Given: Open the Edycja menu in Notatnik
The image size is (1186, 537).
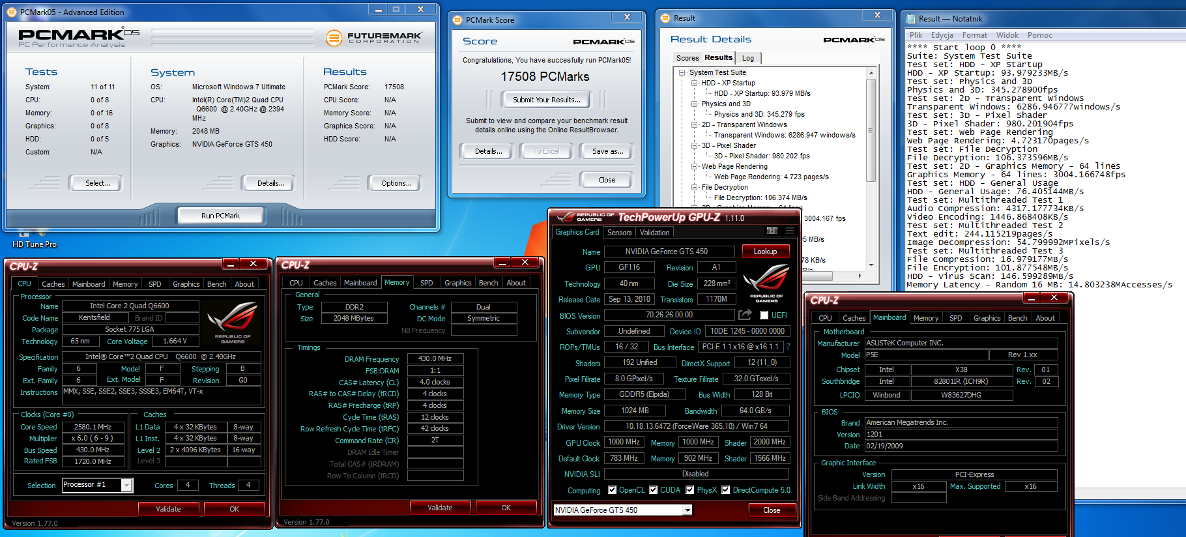Looking at the screenshot, I should [x=942, y=35].
